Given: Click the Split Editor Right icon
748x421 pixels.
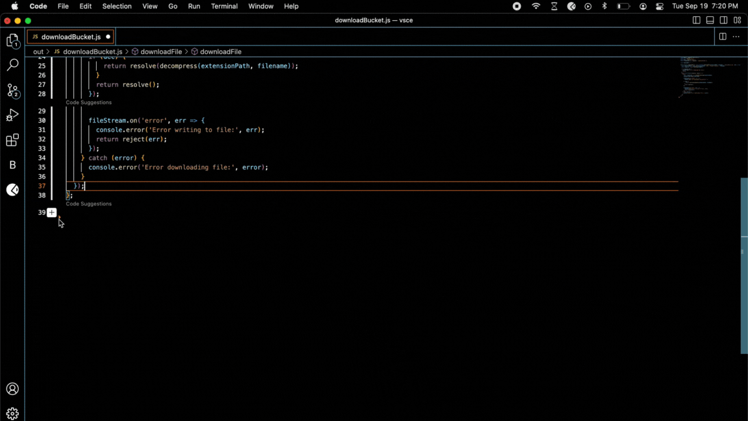Looking at the screenshot, I should (722, 37).
